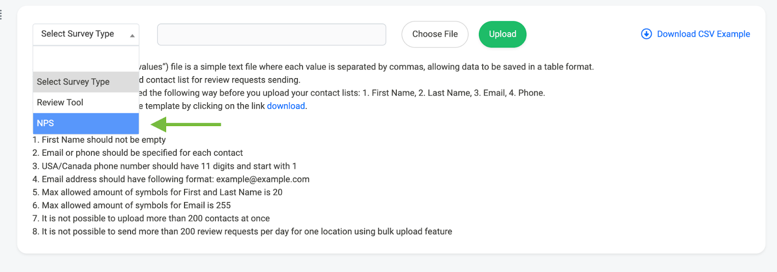Focus the file name text field

click(x=271, y=34)
